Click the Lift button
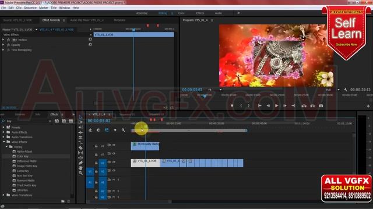The height and width of the screenshot is (209, 373). coord(304,106)
